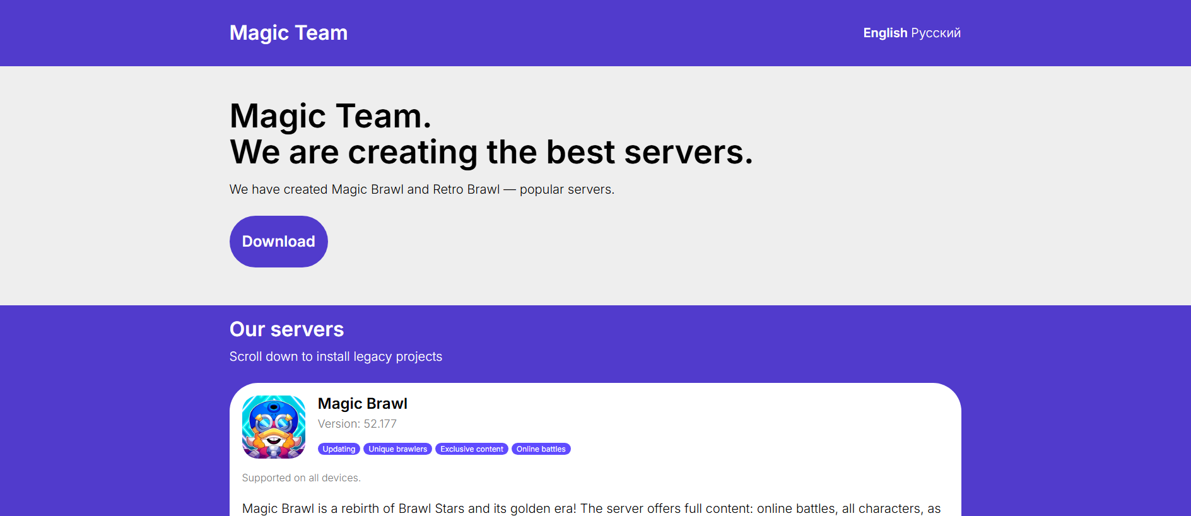The width and height of the screenshot is (1191, 516).
Task: Click 'Scroll down to install legacy projects' text
Action: click(336, 356)
